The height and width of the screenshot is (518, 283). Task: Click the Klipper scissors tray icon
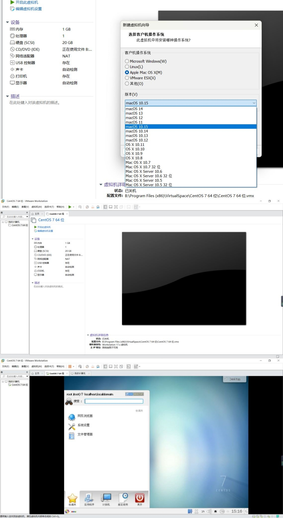tap(197, 511)
